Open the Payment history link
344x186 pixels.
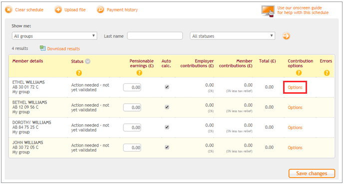click(122, 10)
